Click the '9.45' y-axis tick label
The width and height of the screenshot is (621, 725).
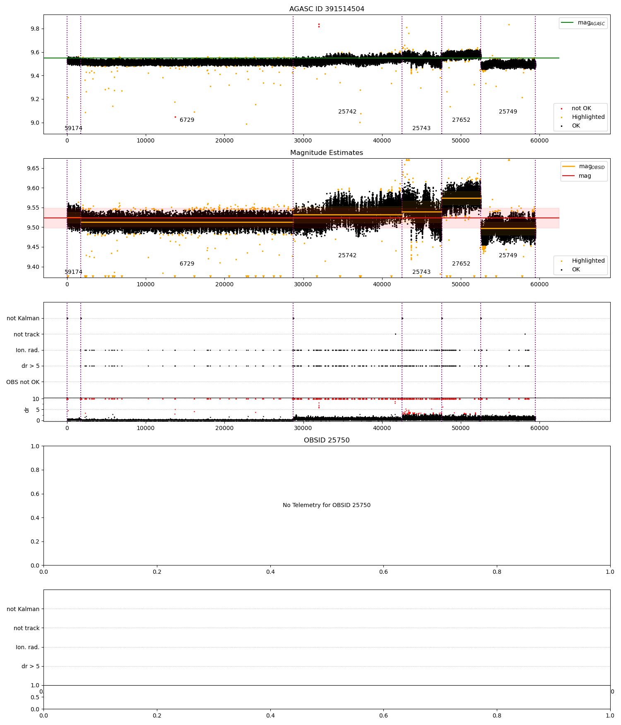(33, 247)
